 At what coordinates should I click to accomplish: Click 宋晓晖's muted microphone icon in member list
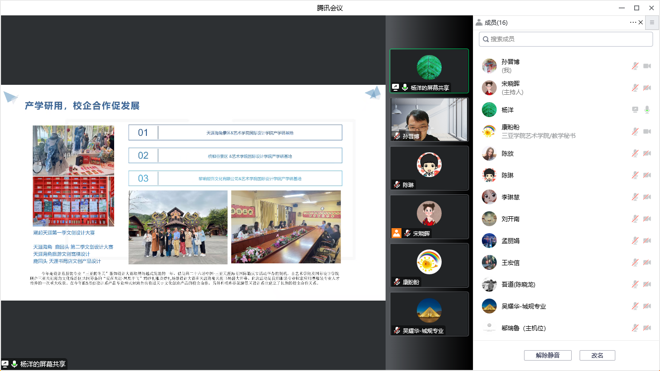point(635,88)
